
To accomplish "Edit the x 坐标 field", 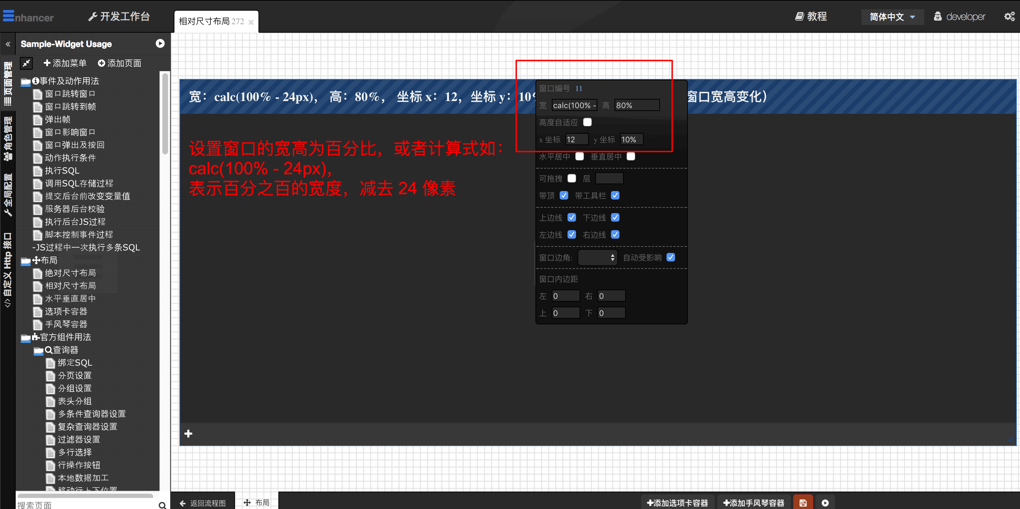I will click(577, 139).
